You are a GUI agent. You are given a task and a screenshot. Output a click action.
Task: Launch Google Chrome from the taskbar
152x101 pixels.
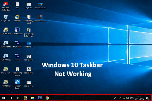[47, 98]
